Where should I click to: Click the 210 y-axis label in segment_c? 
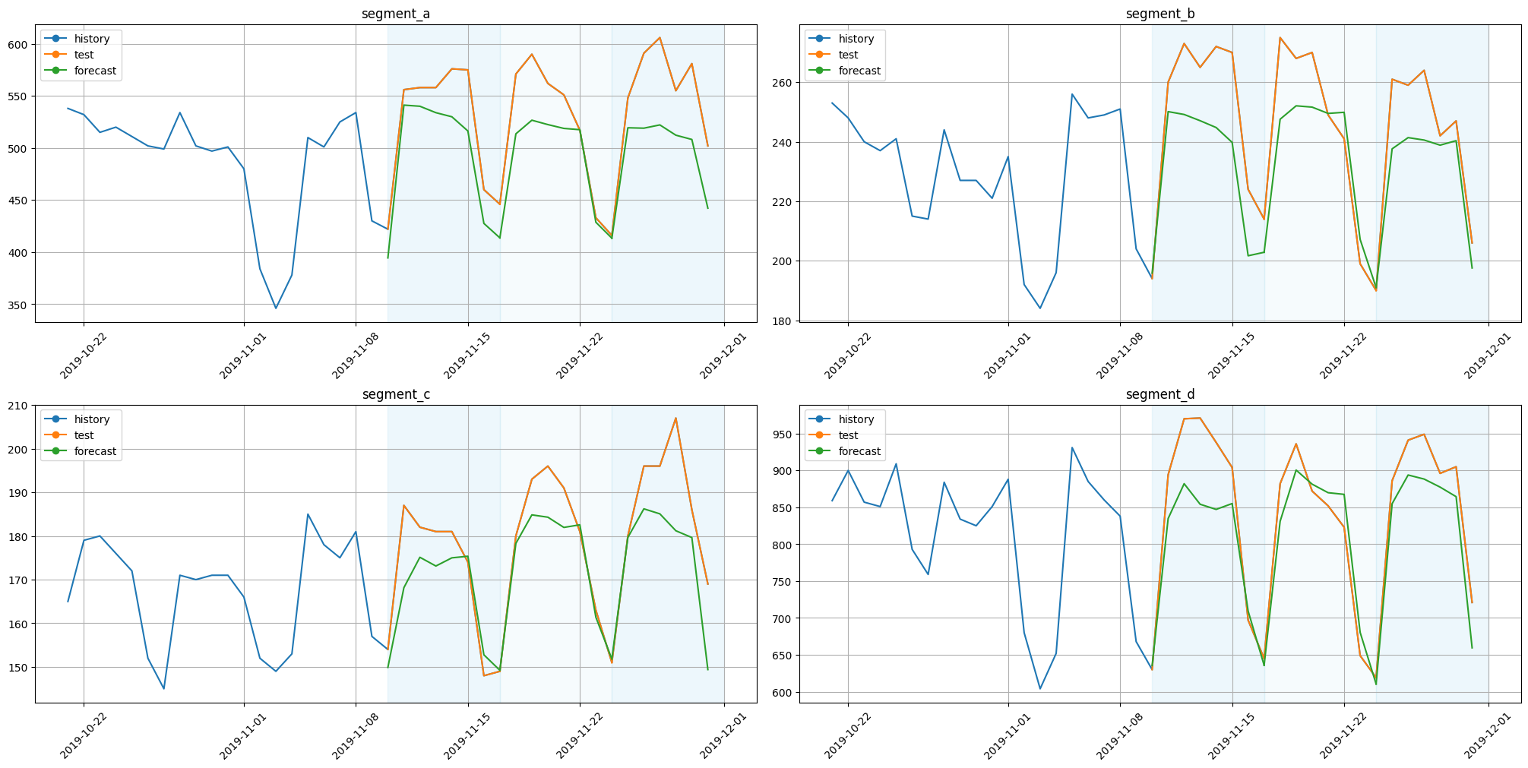[20, 406]
